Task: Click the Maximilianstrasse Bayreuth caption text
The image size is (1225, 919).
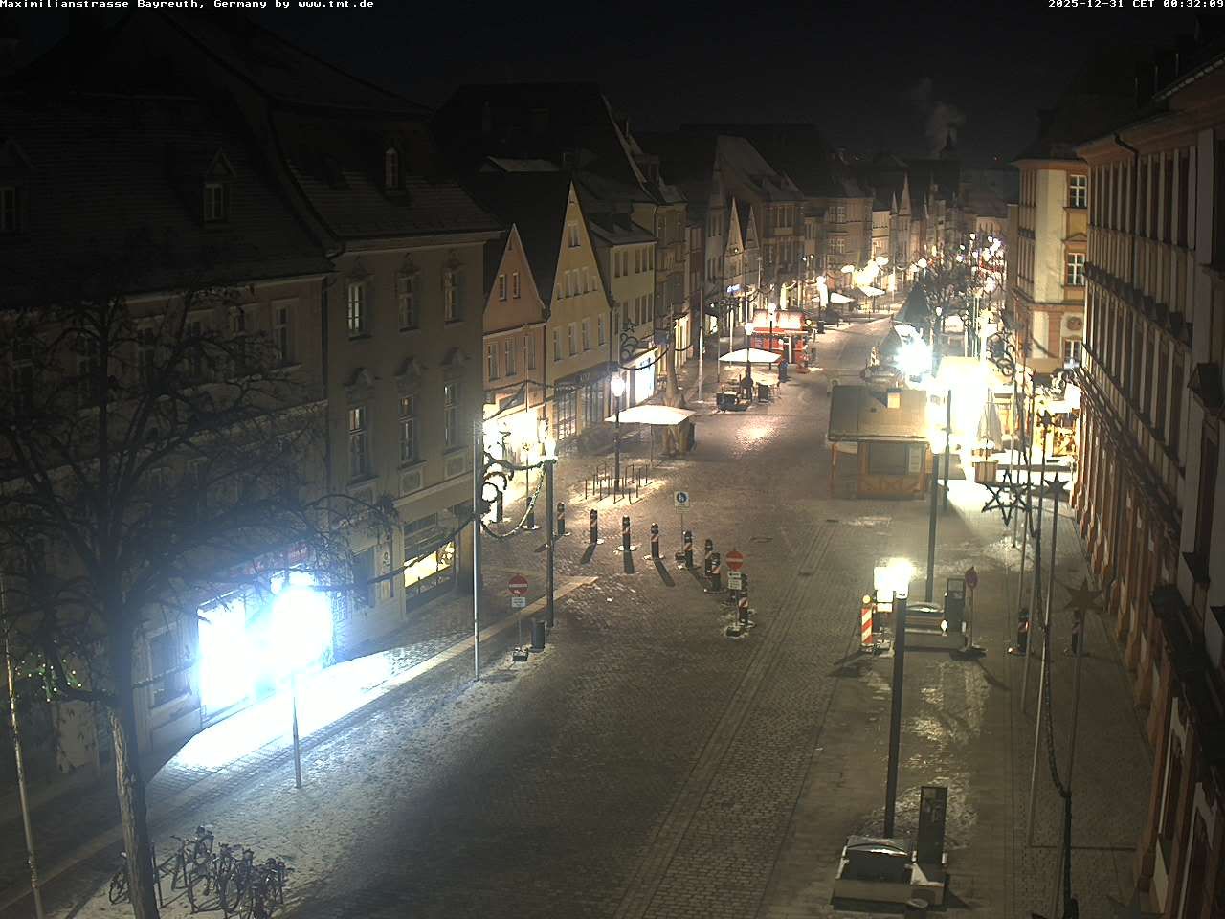Action: (x=100, y=5)
